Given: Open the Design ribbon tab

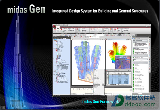Looking at the screenshot, I should [105, 27].
